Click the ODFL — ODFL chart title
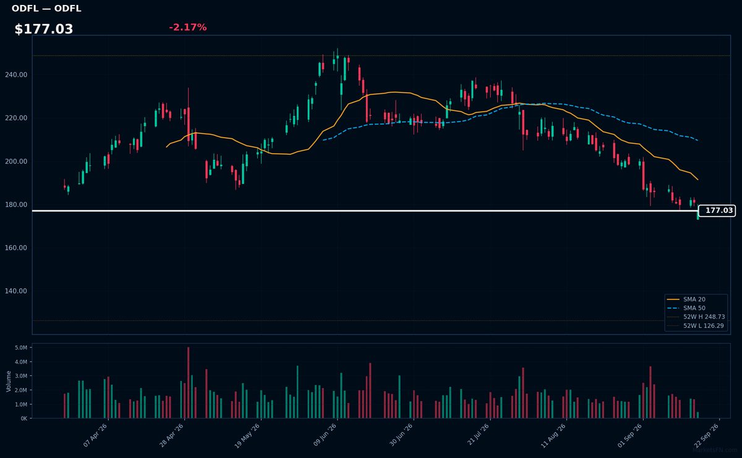The height and width of the screenshot is (458, 742). [x=46, y=9]
